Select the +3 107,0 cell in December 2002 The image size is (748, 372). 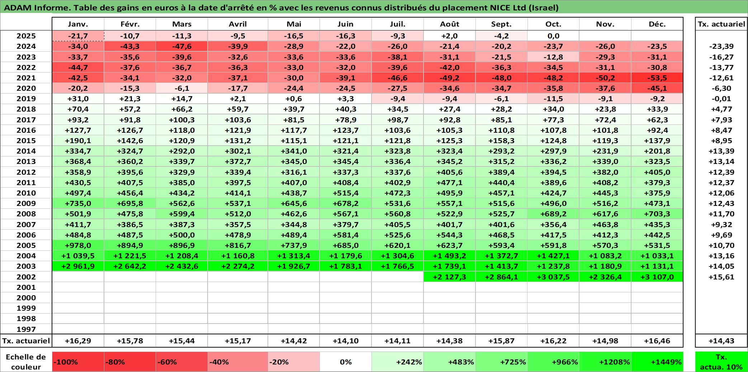(657, 277)
